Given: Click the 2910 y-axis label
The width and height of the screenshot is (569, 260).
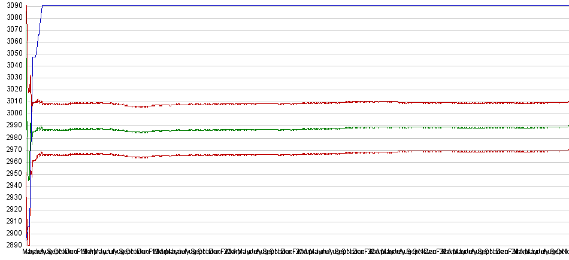Looking at the screenshot, I should 11,221.
